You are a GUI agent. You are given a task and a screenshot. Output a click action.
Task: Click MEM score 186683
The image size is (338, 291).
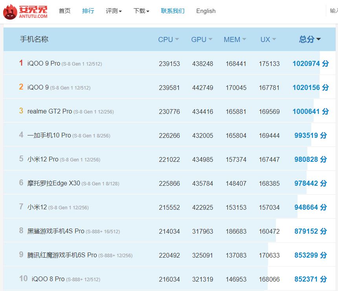[236, 231]
